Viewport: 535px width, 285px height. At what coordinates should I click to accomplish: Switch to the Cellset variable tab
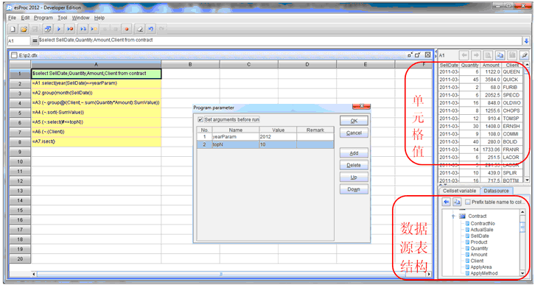(459, 191)
